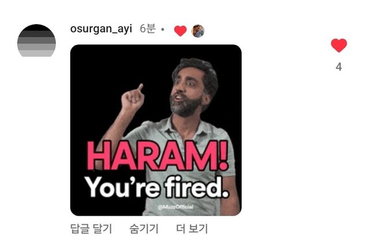Tap the dot separator after 6분
This screenshot has height=245, width=369.
[x=163, y=30]
